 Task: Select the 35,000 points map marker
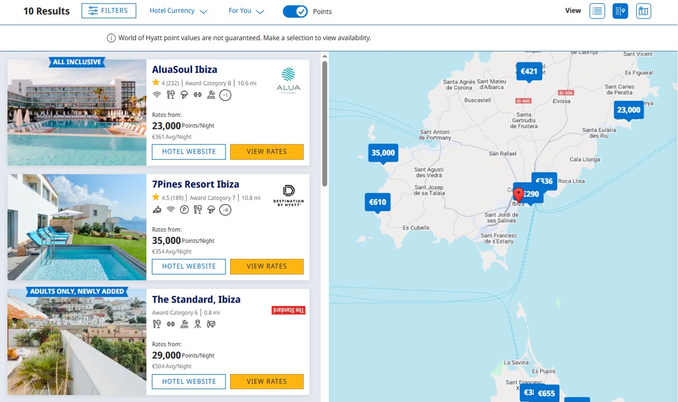383,153
